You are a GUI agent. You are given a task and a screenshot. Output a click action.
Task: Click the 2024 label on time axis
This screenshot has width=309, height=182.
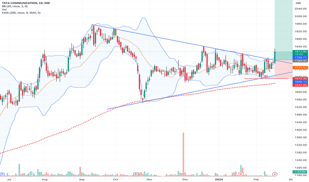(219, 179)
